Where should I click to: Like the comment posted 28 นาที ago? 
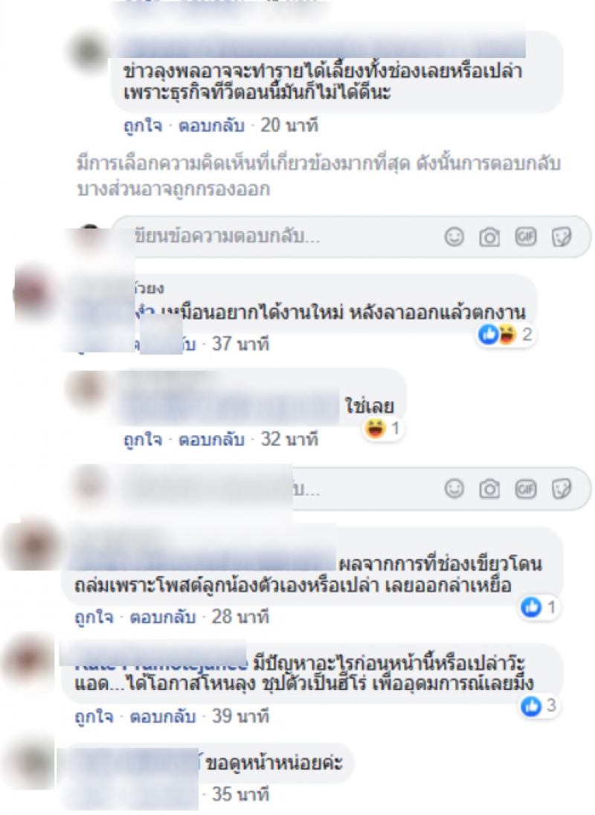click(x=94, y=617)
